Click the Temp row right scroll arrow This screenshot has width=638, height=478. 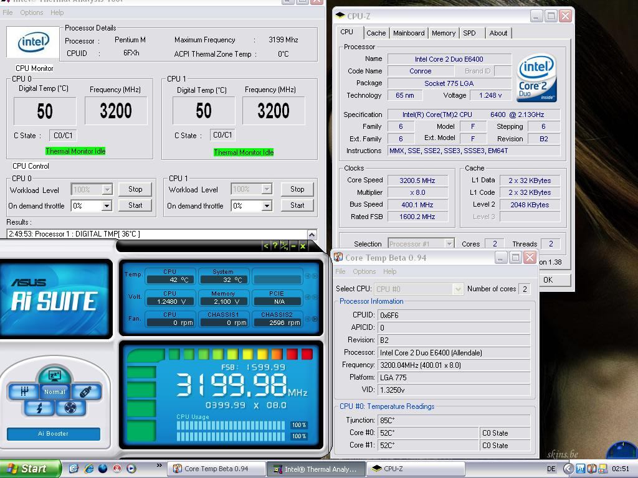(315, 276)
